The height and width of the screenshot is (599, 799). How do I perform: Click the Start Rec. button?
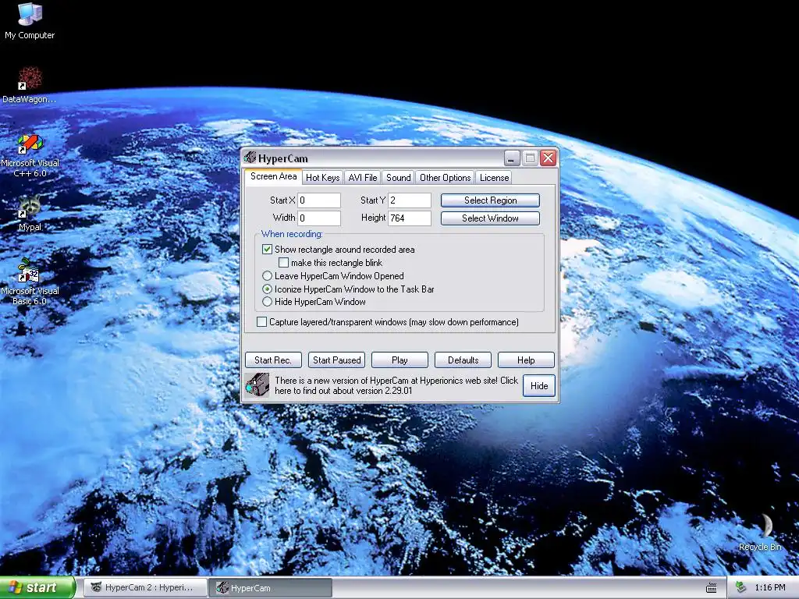pyautogui.click(x=273, y=360)
